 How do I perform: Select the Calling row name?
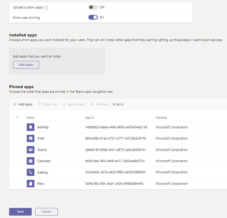point(42,172)
